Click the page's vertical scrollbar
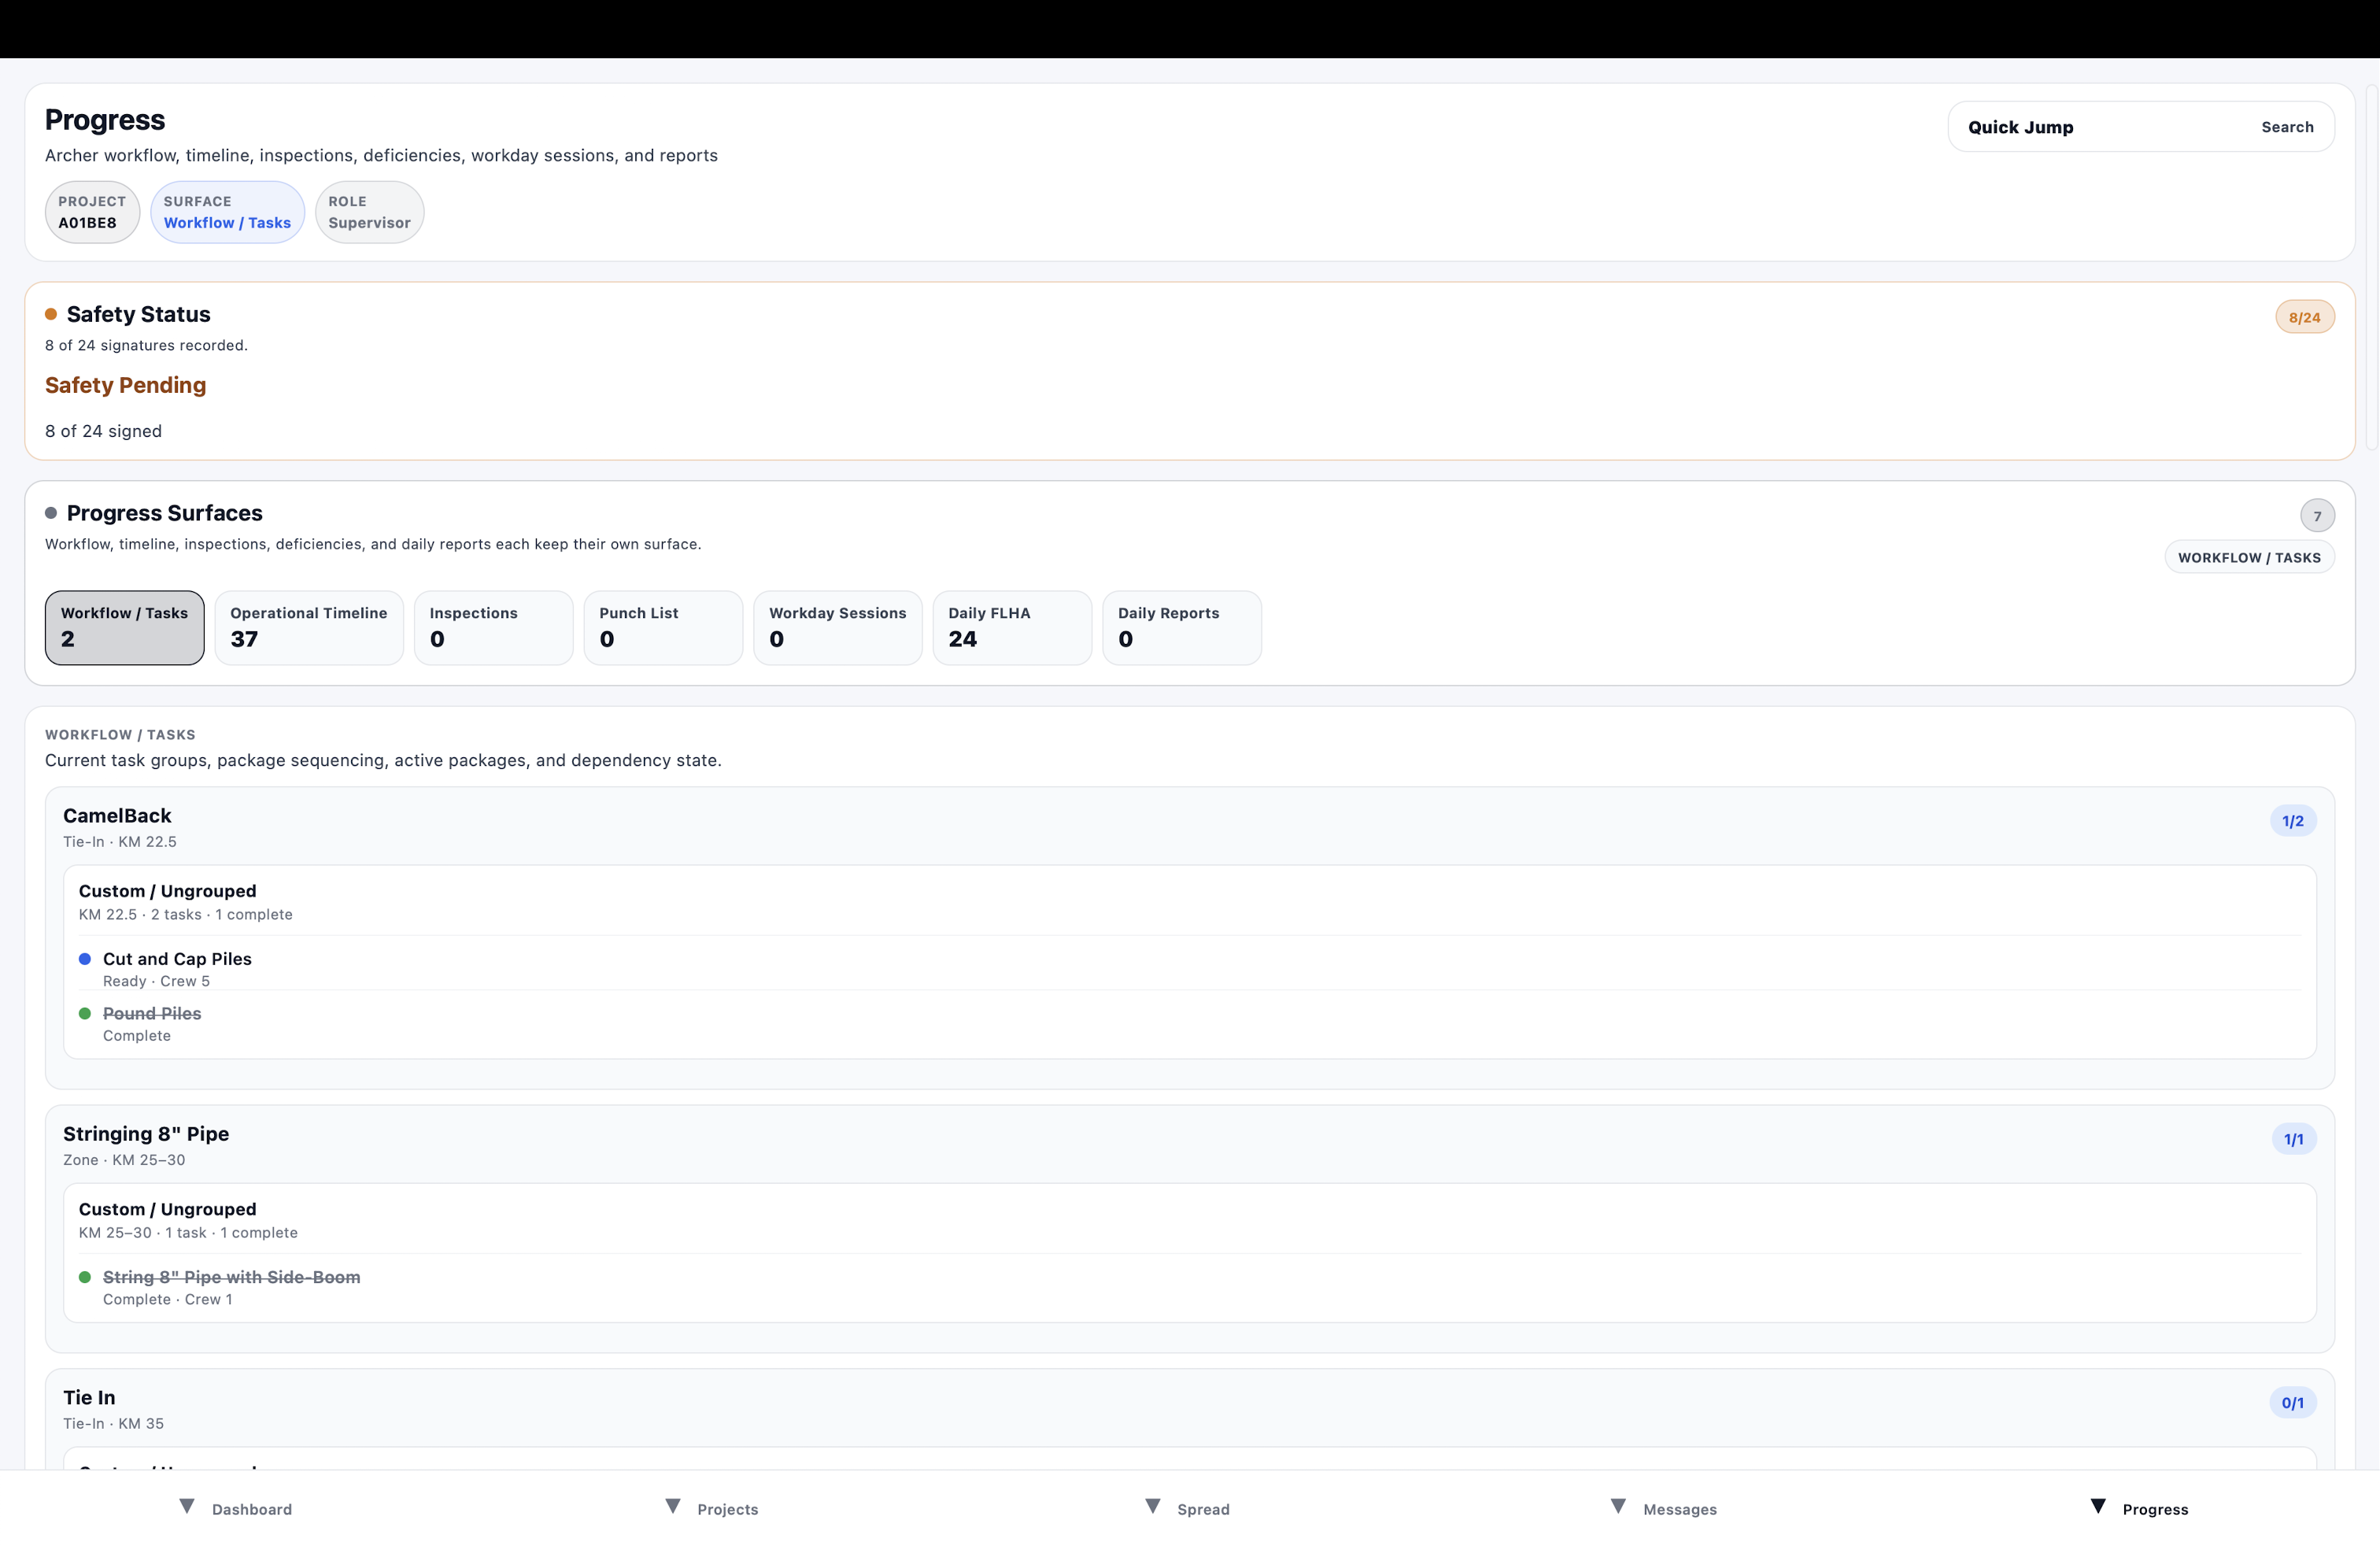The image size is (2380, 1546). [2371, 267]
